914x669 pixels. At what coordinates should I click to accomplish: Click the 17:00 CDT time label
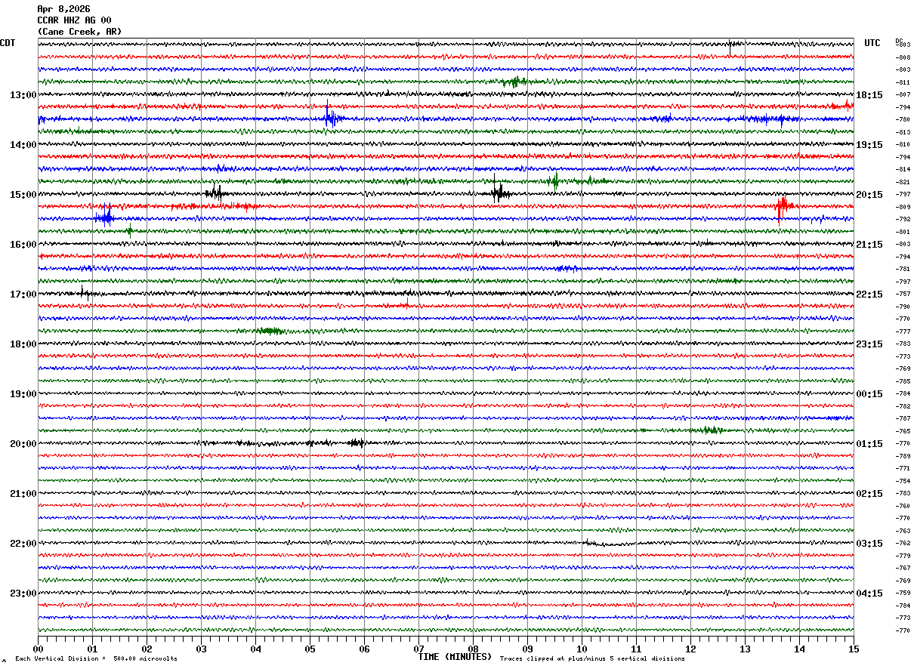click(x=23, y=294)
